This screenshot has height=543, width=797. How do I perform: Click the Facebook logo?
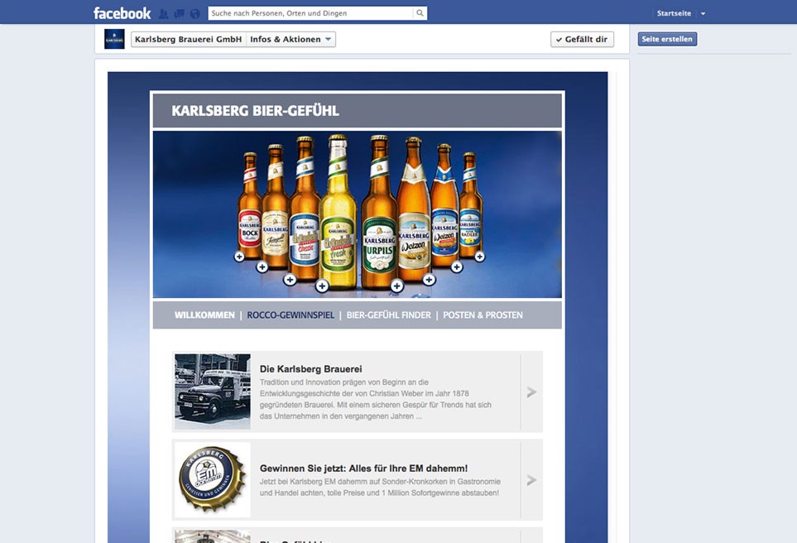[122, 13]
